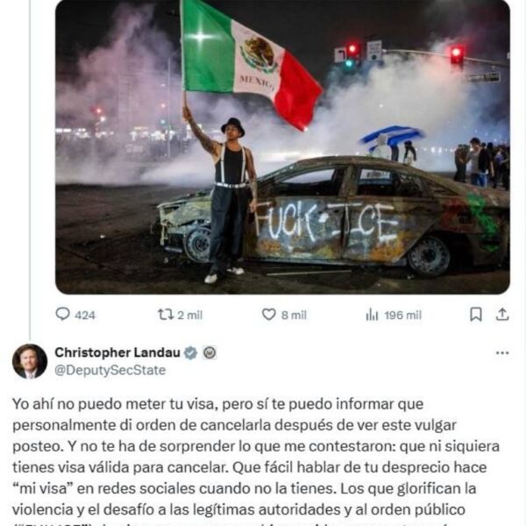Click the blue verified badge beside Landau
526x526 pixels.
pos(191,353)
